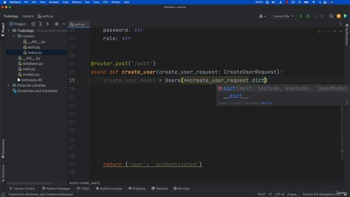This screenshot has height=197, width=350.
Task: Open Problems tool window
Action: point(137,189)
